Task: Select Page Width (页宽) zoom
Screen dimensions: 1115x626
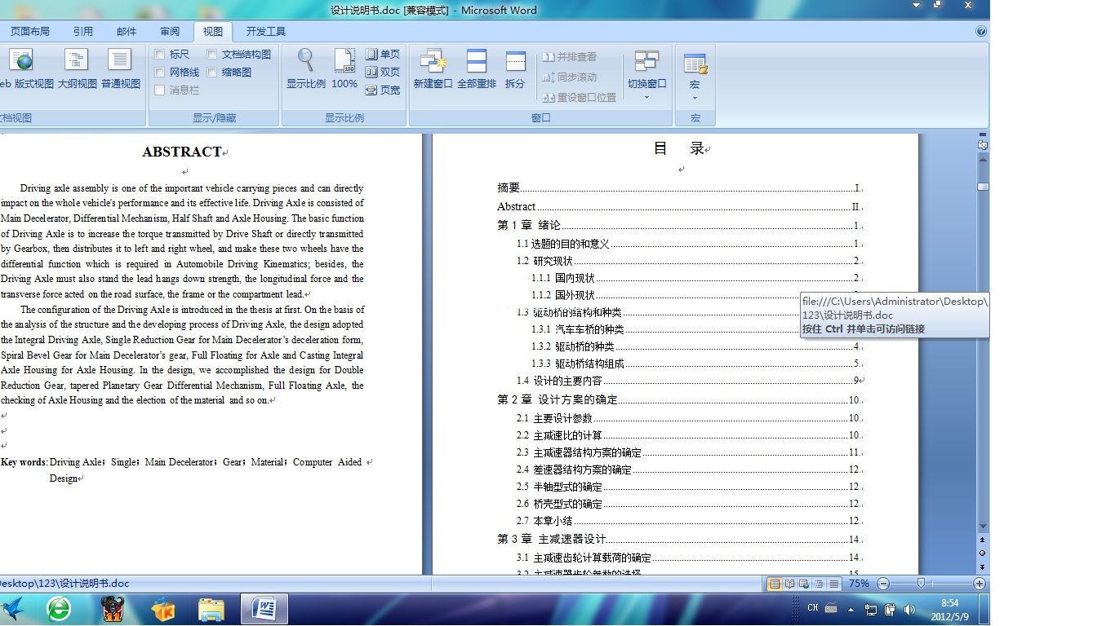Action: (383, 90)
